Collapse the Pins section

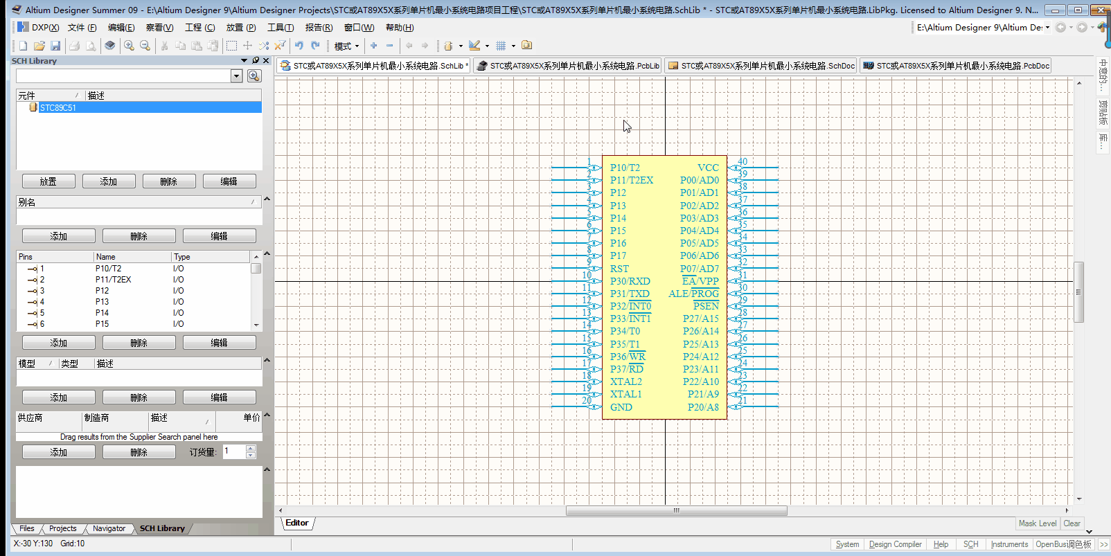[267, 254]
